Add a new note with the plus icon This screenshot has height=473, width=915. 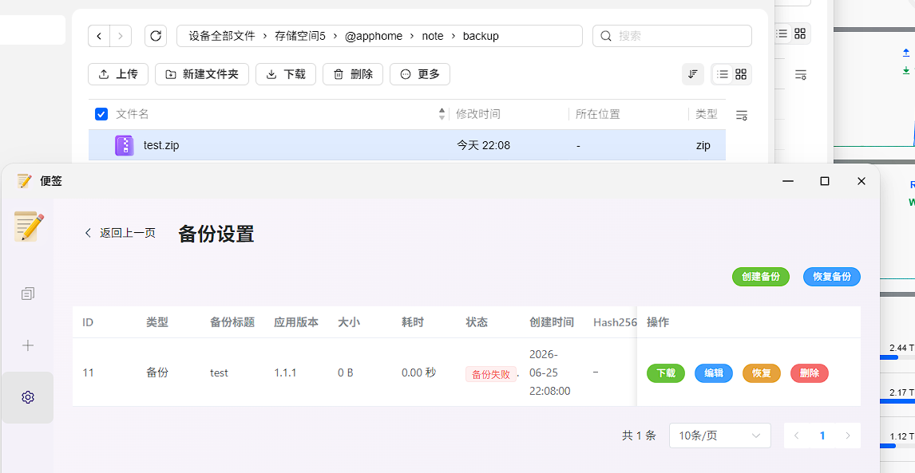pos(27,345)
